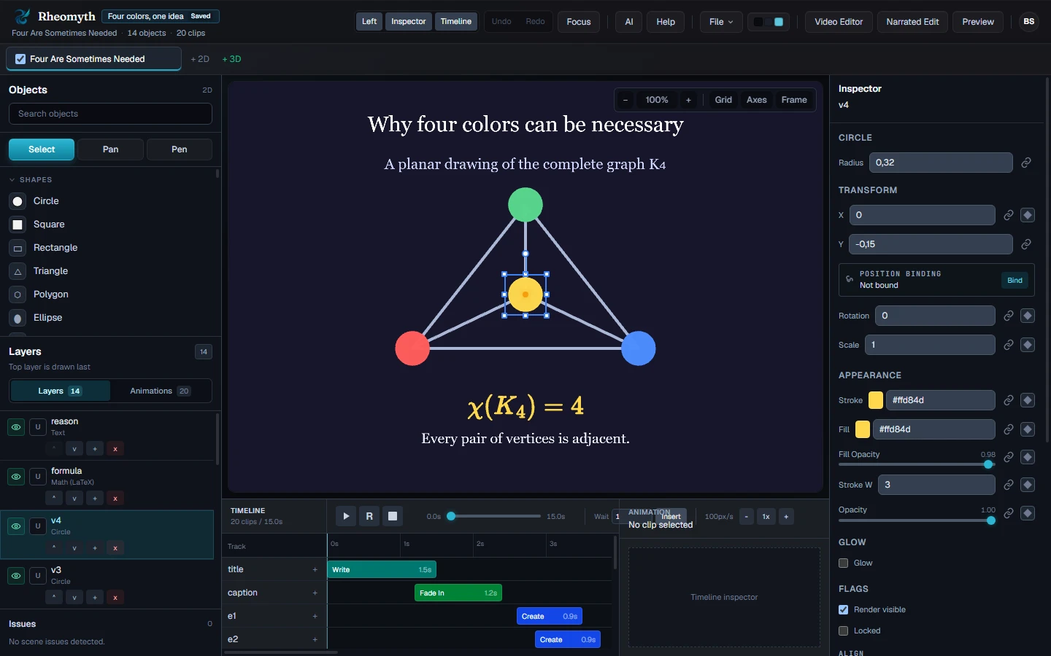The image size is (1051, 656).
Task: Toggle visibility of the v3 layer
Action: 16,576
